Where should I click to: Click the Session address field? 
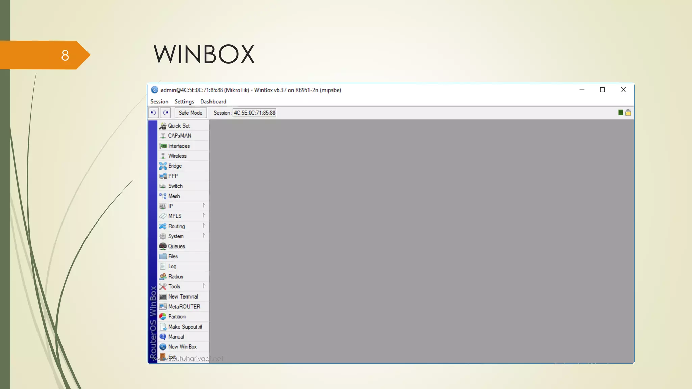click(x=255, y=113)
